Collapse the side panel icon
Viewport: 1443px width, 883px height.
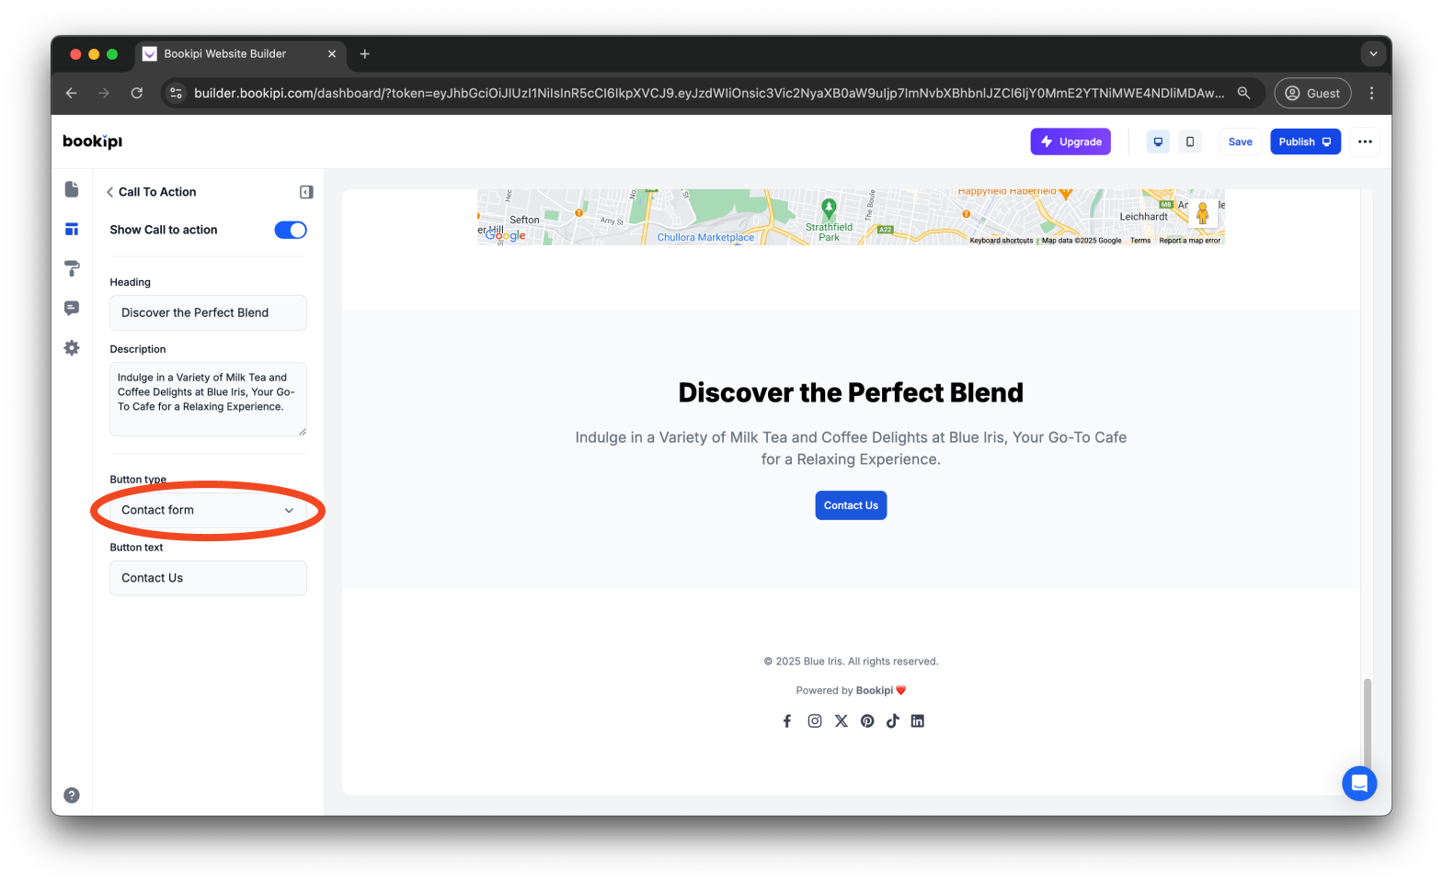point(306,192)
